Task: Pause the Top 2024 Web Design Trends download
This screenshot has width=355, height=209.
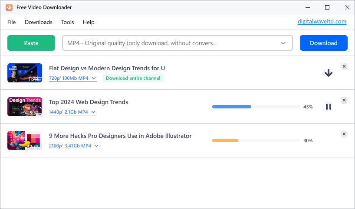Action: (x=329, y=107)
